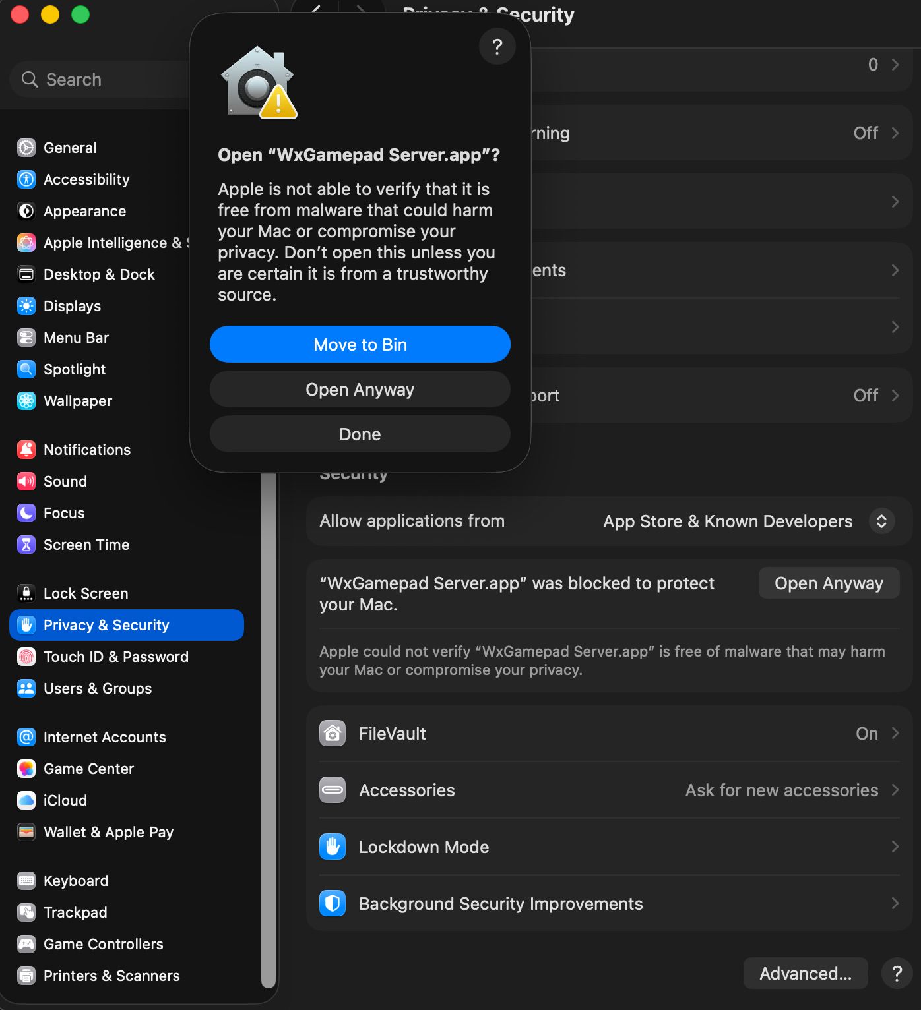Viewport: 921px width, 1010px height.
Task: Expand Accessories row chevron
Action: 895,790
